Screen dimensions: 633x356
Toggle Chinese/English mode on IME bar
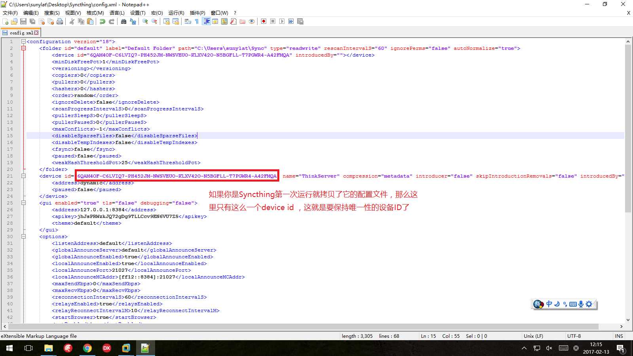[549, 304]
